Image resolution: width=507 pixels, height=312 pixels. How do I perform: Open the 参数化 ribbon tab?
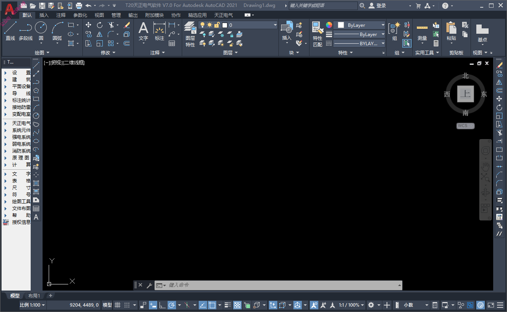click(80, 15)
